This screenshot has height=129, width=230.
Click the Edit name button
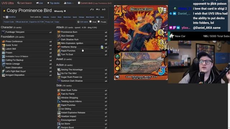click(x=83, y=22)
